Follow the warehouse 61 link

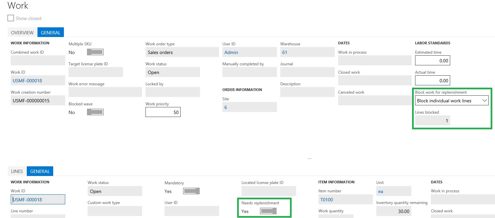pos(285,52)
